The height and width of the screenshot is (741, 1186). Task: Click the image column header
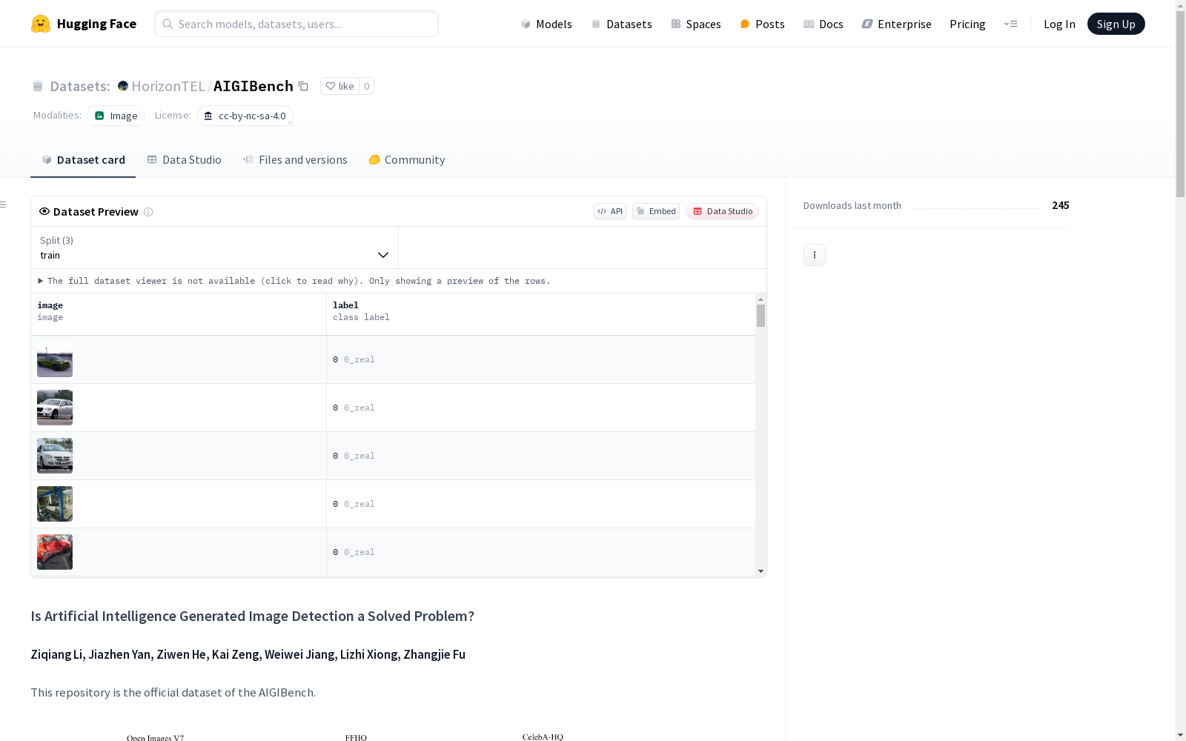(x=179, y=314)
